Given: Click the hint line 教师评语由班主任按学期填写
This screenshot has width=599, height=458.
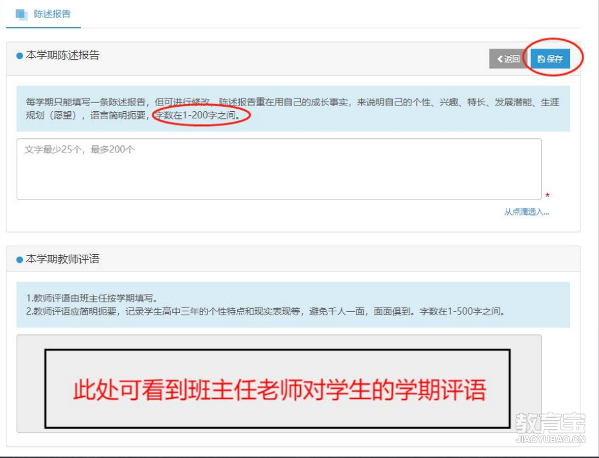Looking at the screenshot, I should [92, 298].
